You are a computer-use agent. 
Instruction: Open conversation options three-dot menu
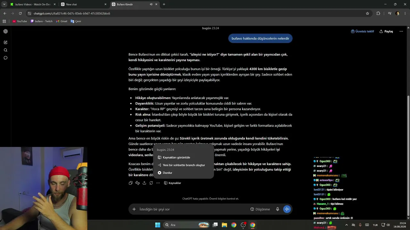coord(401,31)
